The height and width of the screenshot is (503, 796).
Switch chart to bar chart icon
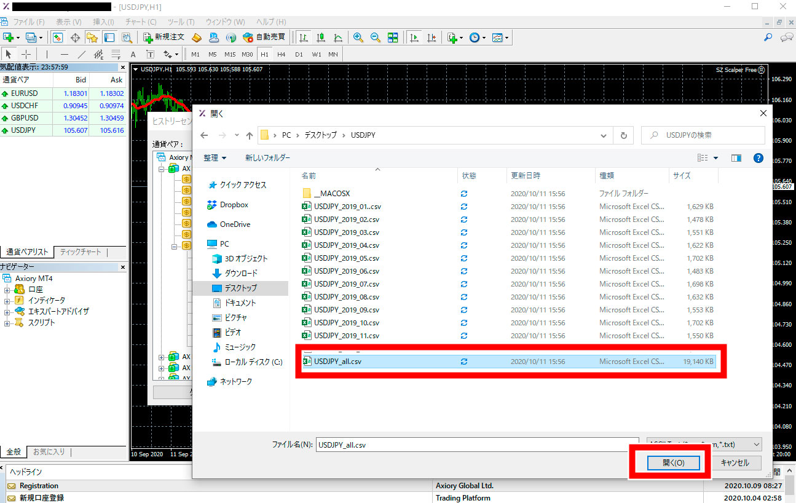click(304, 38)
